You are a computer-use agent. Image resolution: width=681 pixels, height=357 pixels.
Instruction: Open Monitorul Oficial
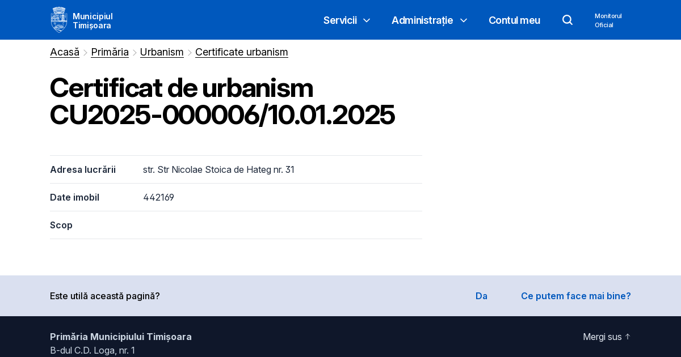click(608, 20)
